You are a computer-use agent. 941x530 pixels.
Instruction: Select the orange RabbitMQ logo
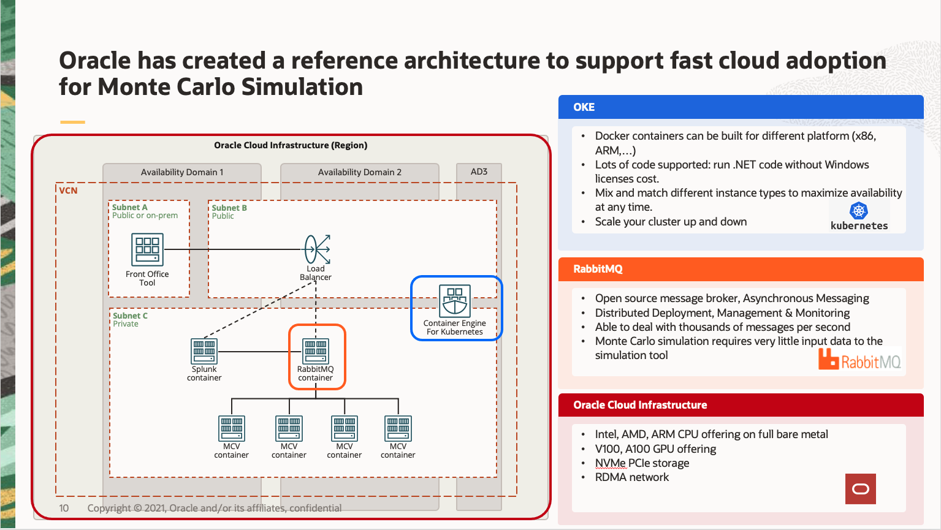coord(859,360)
